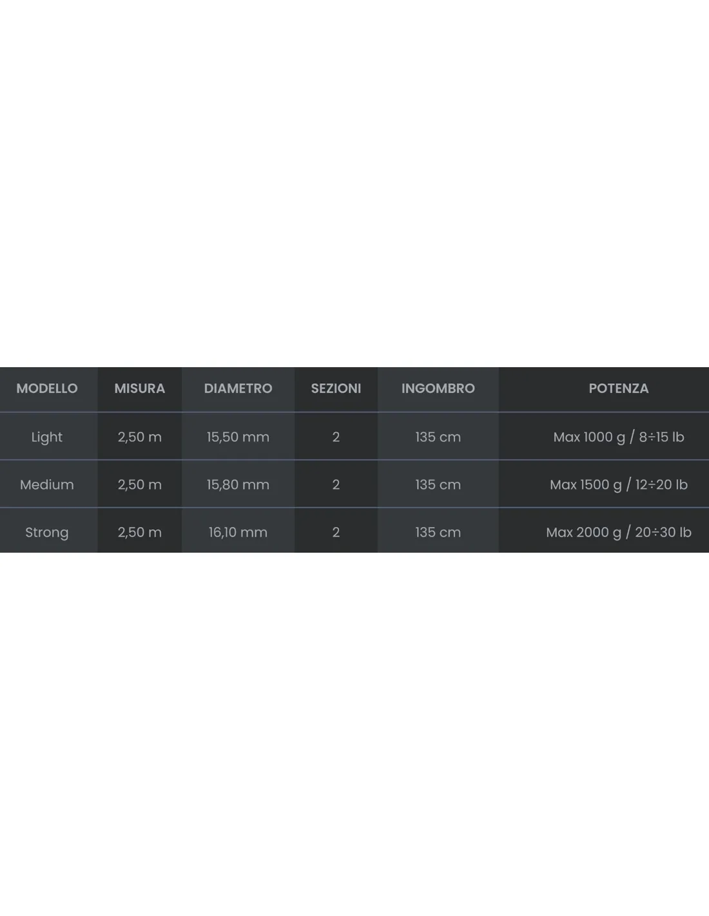Select the POTENZA column header

point(619,388)
